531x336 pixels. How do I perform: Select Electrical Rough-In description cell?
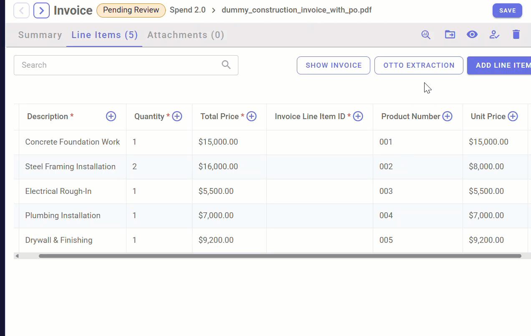73,191
